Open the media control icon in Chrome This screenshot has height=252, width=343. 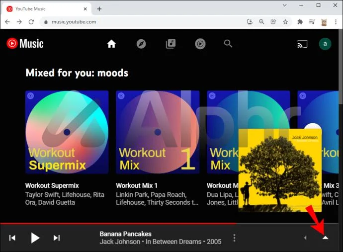click(x=312, y=22)
